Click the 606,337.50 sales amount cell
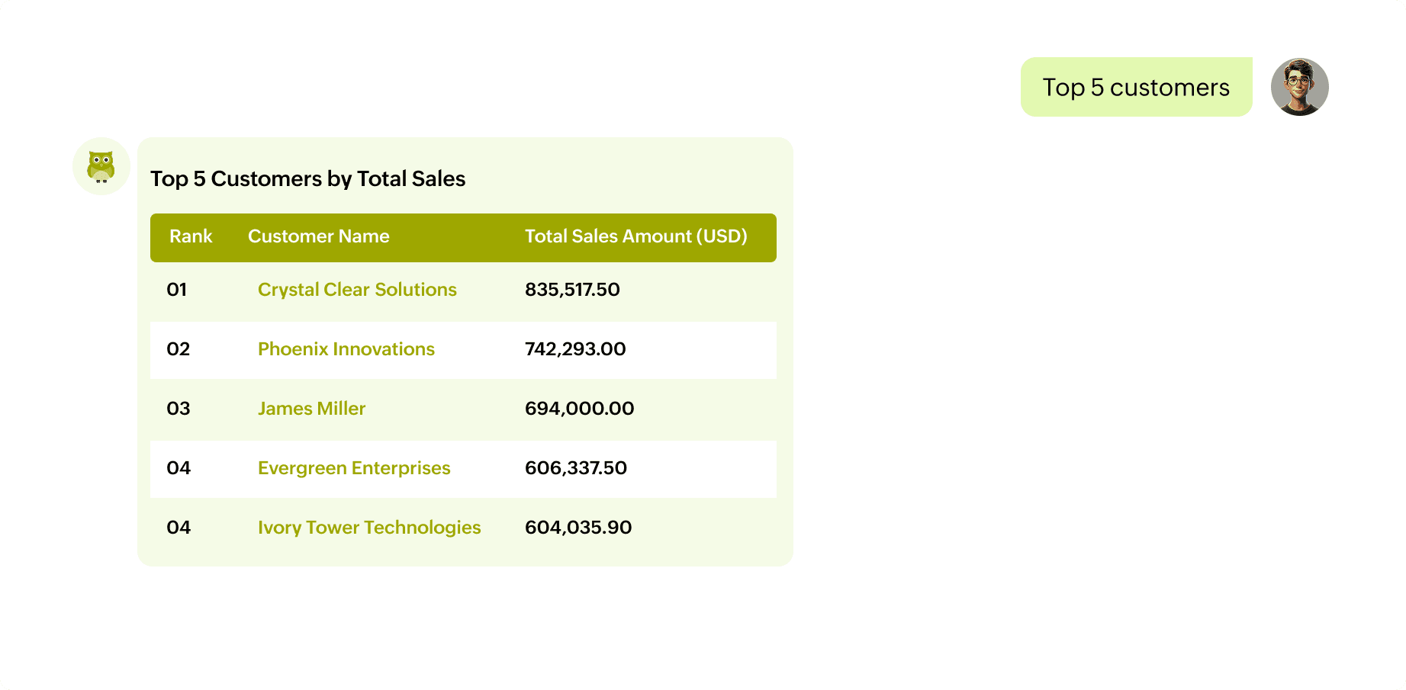 575,468
